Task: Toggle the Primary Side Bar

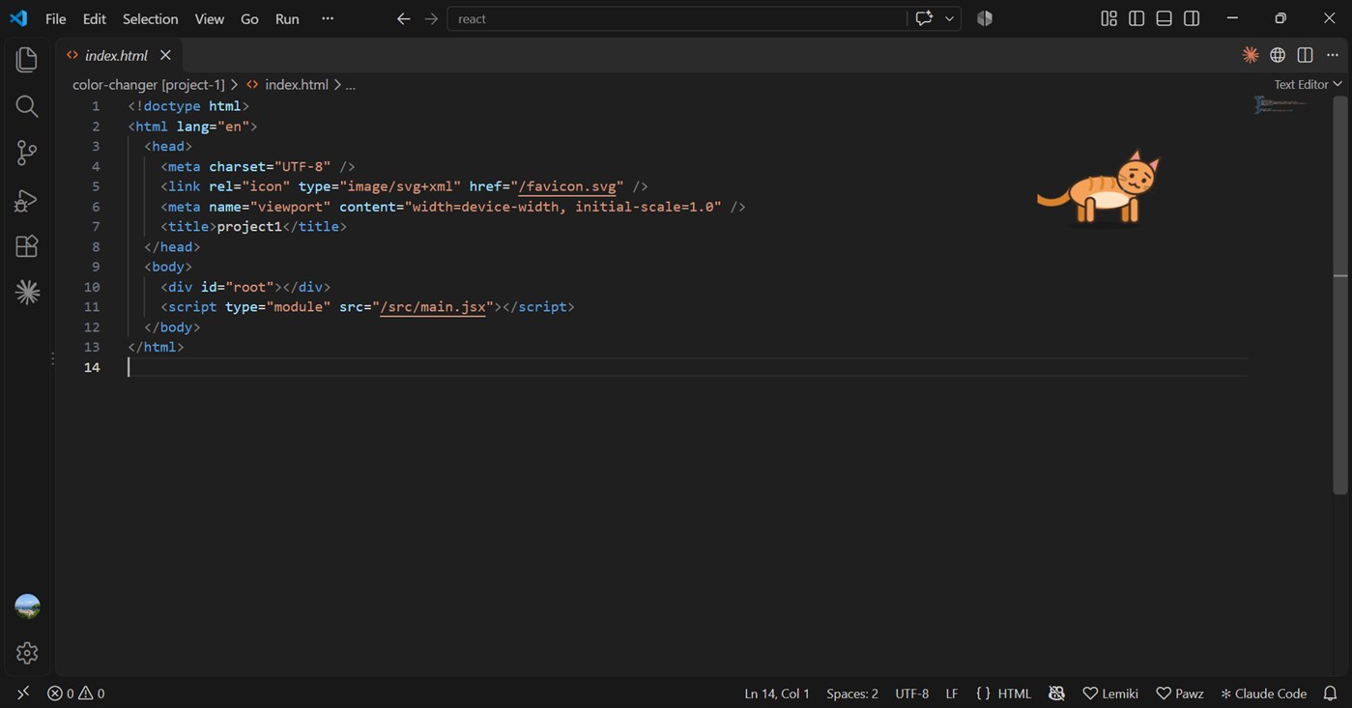Action: click(x=1136, y=18)
